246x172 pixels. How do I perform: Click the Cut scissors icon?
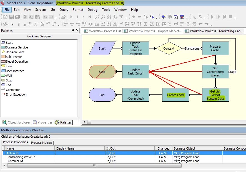(25, 17)
